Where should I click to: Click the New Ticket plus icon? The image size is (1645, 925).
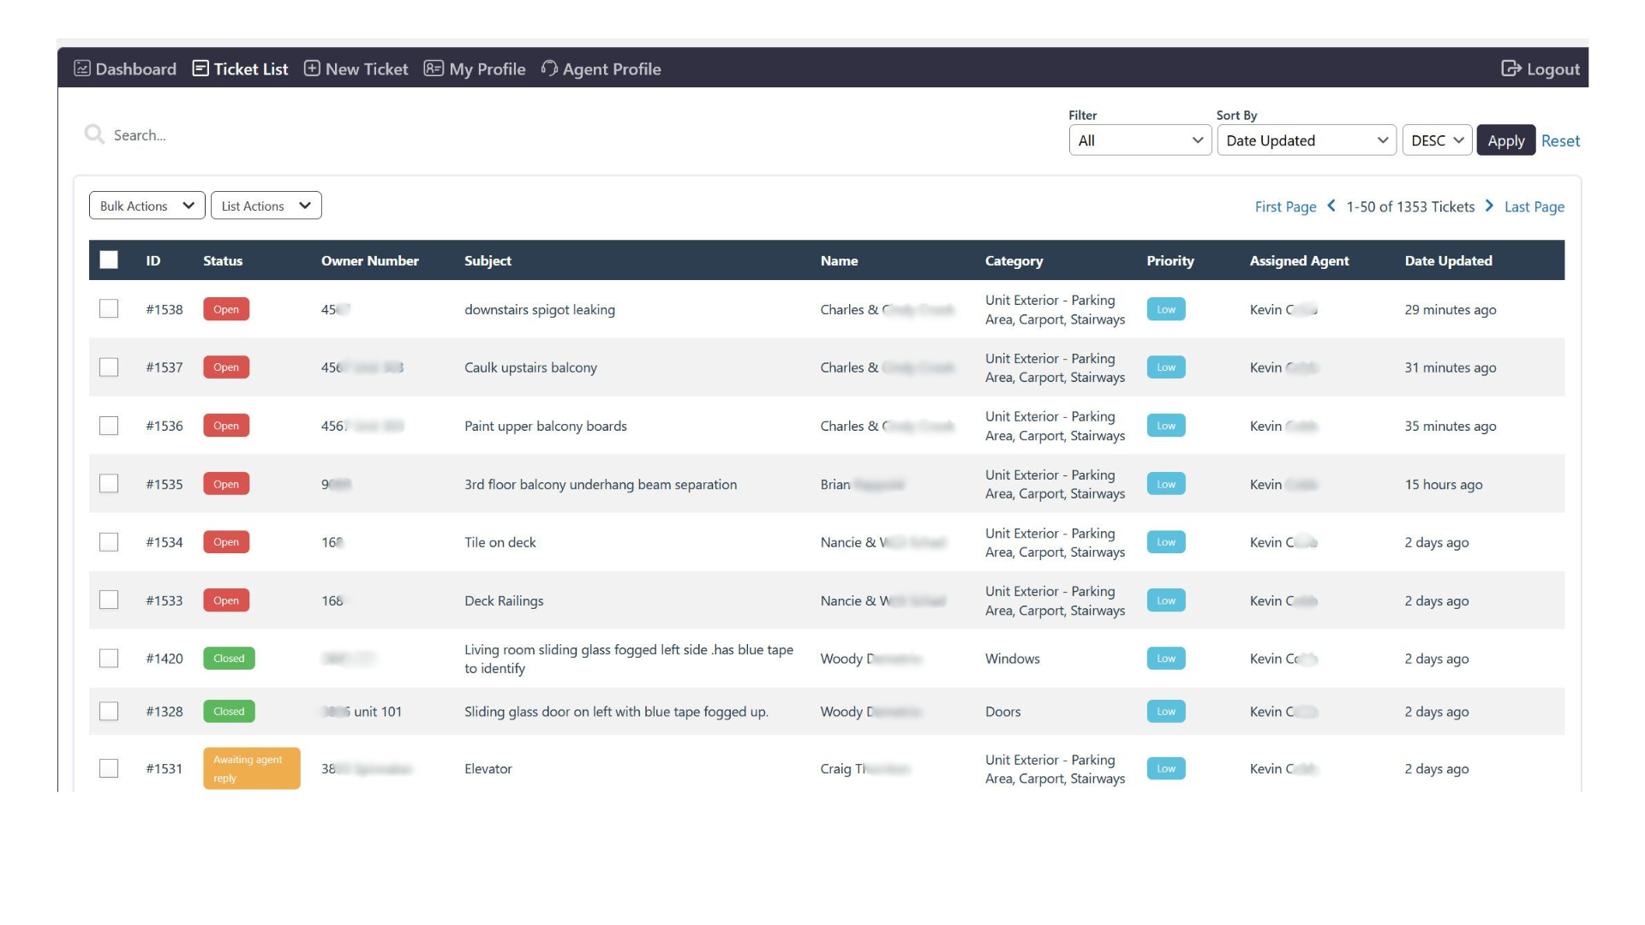pyautogui.click(x=312, y=69)
